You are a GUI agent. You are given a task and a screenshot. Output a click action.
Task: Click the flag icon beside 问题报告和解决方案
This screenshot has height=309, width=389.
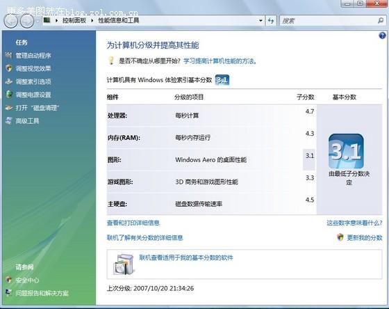(8, 293)
